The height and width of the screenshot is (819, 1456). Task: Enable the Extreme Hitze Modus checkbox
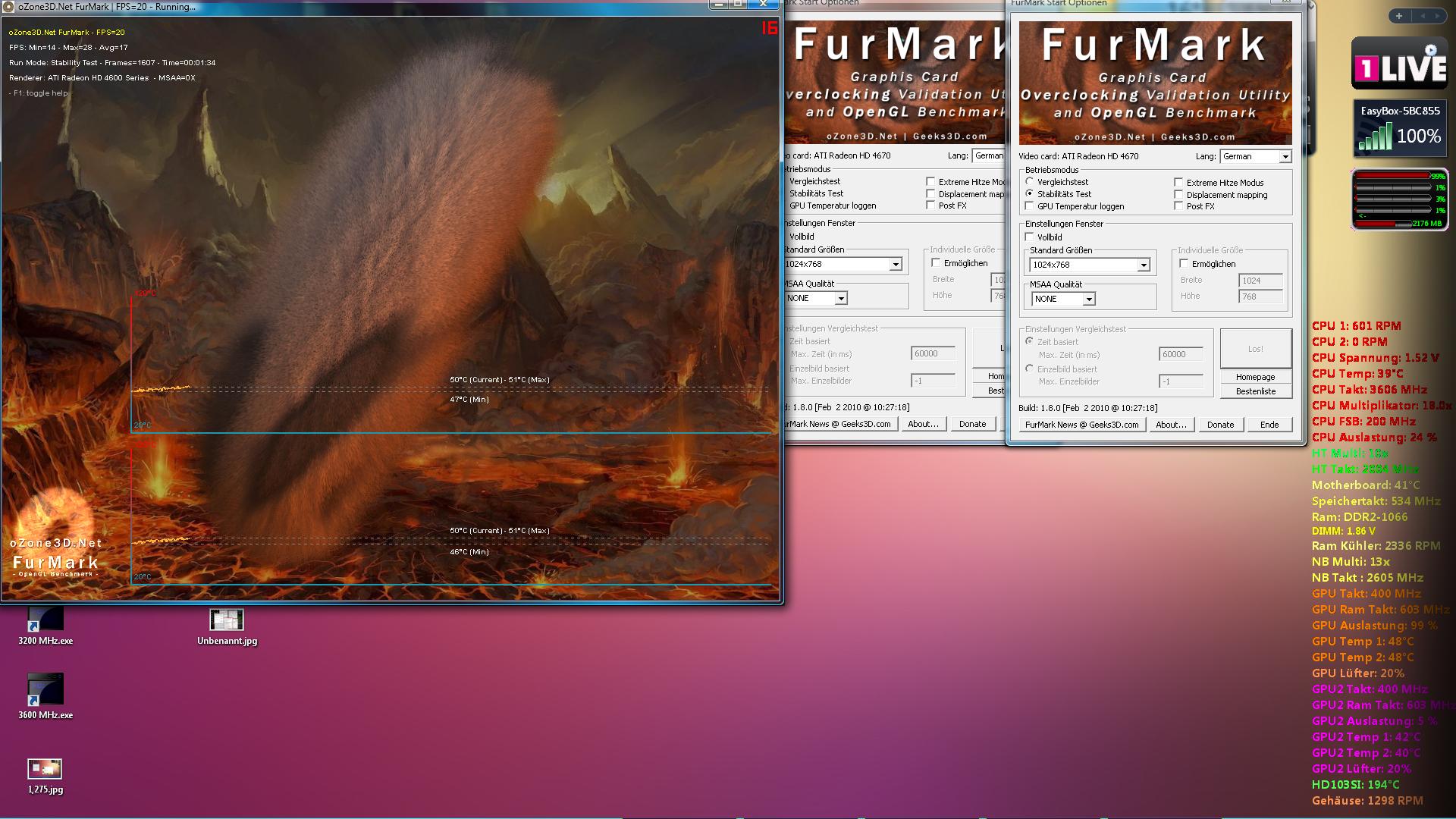pyautogui.click(x=1178, y=183)
